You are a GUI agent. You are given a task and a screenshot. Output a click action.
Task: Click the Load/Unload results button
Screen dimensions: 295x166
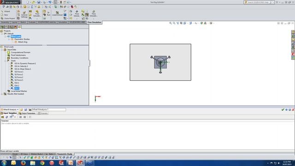coord(57,13)
